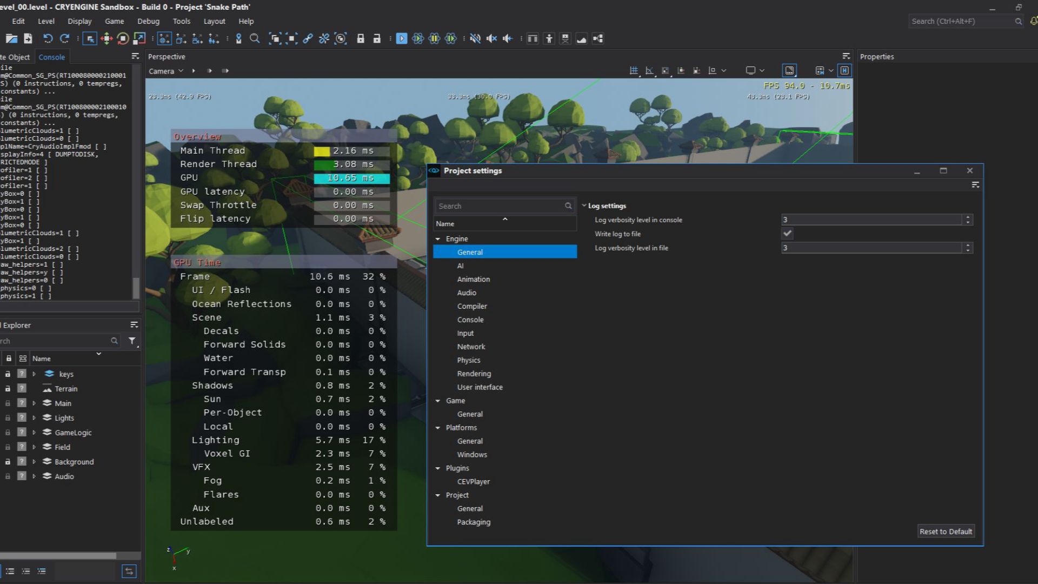Image resolution: width=1038 pixels, height=584 pixels.
Task: Click the Redo arrow in the toolbar
Action: [64, 38]
